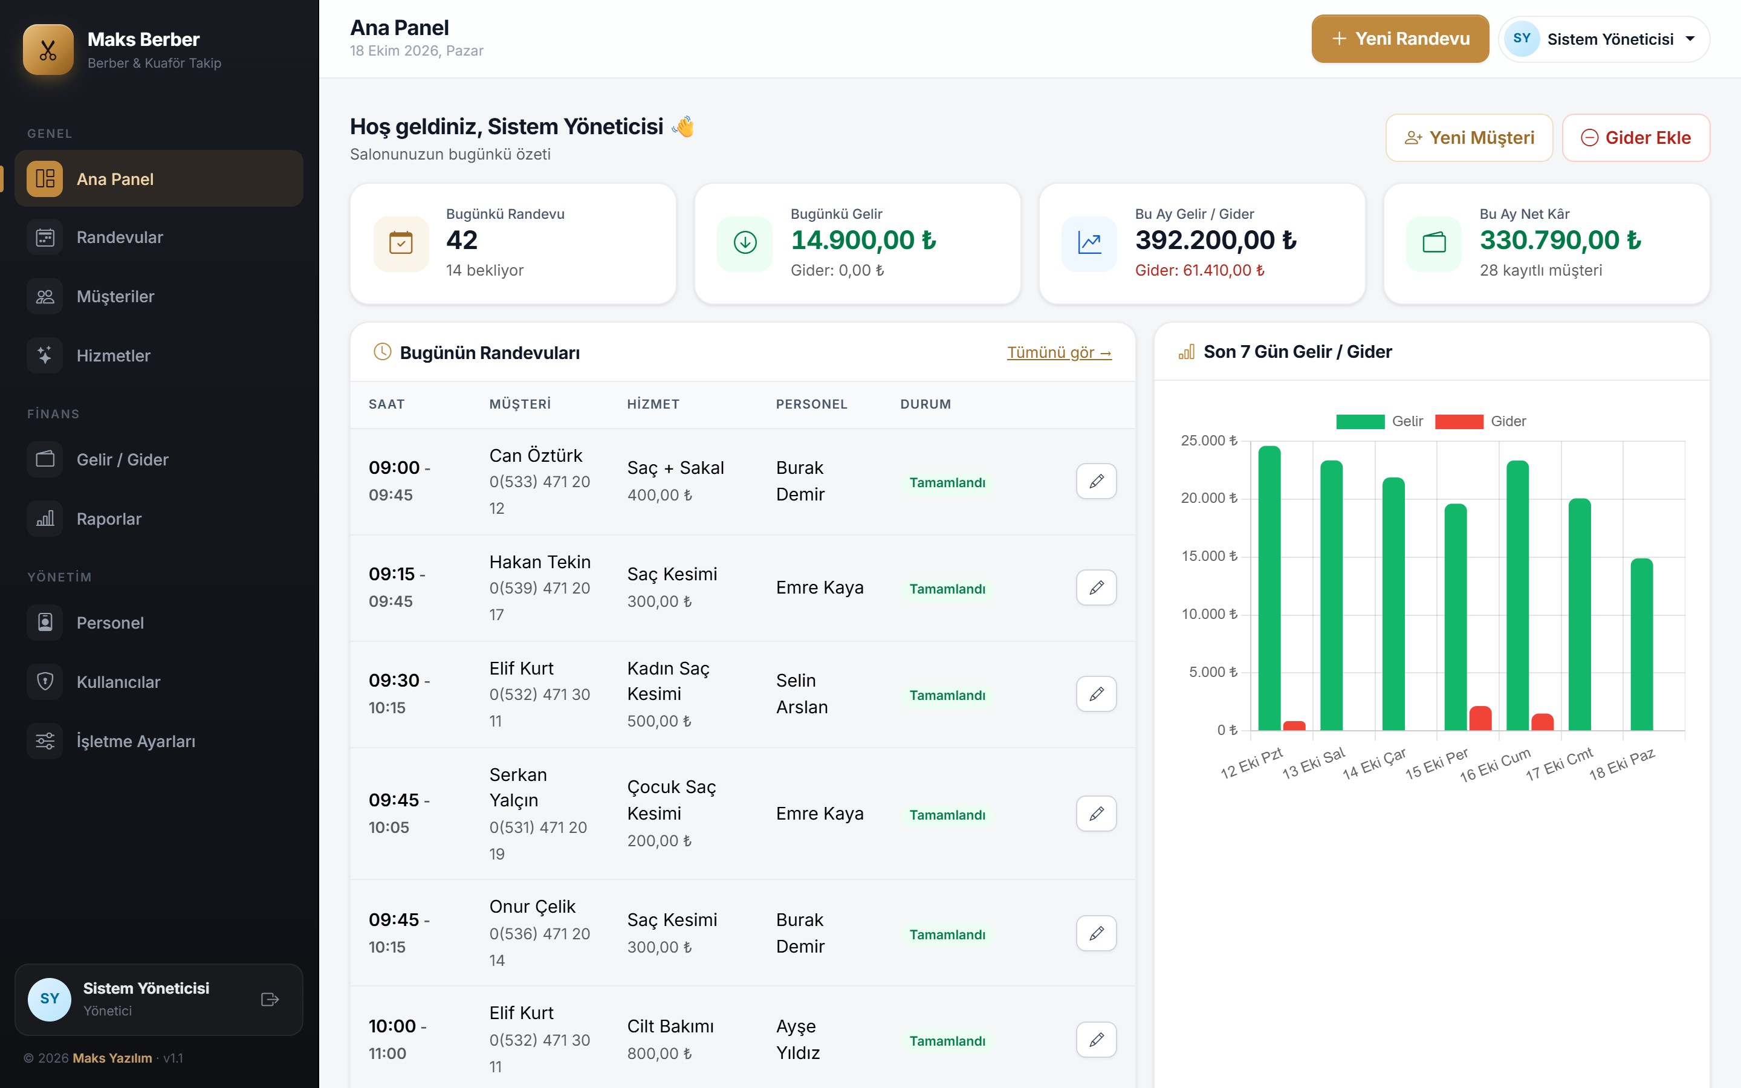Open the Tümünü gör link

coord(1059,352)
